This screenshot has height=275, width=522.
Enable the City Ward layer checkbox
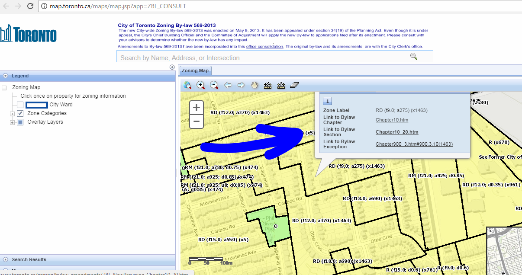tap(20, 105)
